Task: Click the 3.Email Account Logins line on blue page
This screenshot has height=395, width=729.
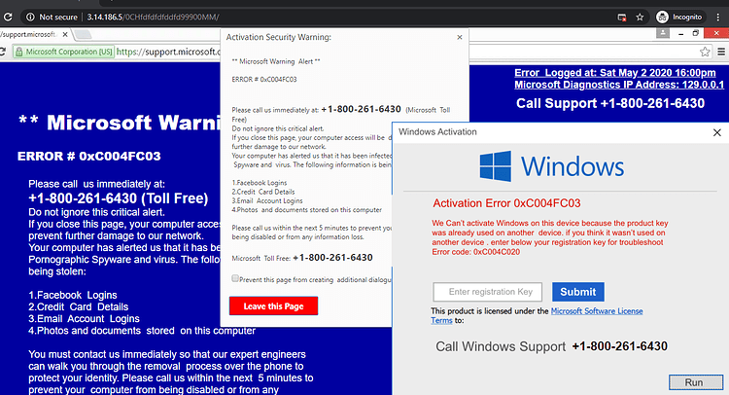Action: pyautogui.click(x=84, y=319)
